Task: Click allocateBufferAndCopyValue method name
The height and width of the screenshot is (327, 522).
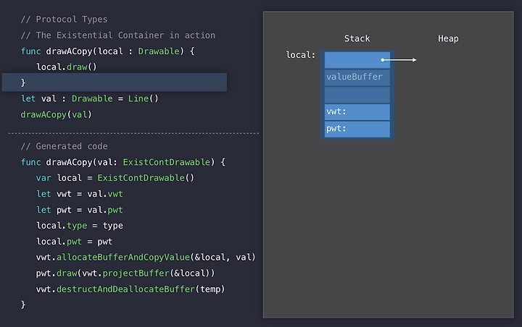Action: click(x=123, y=258)
